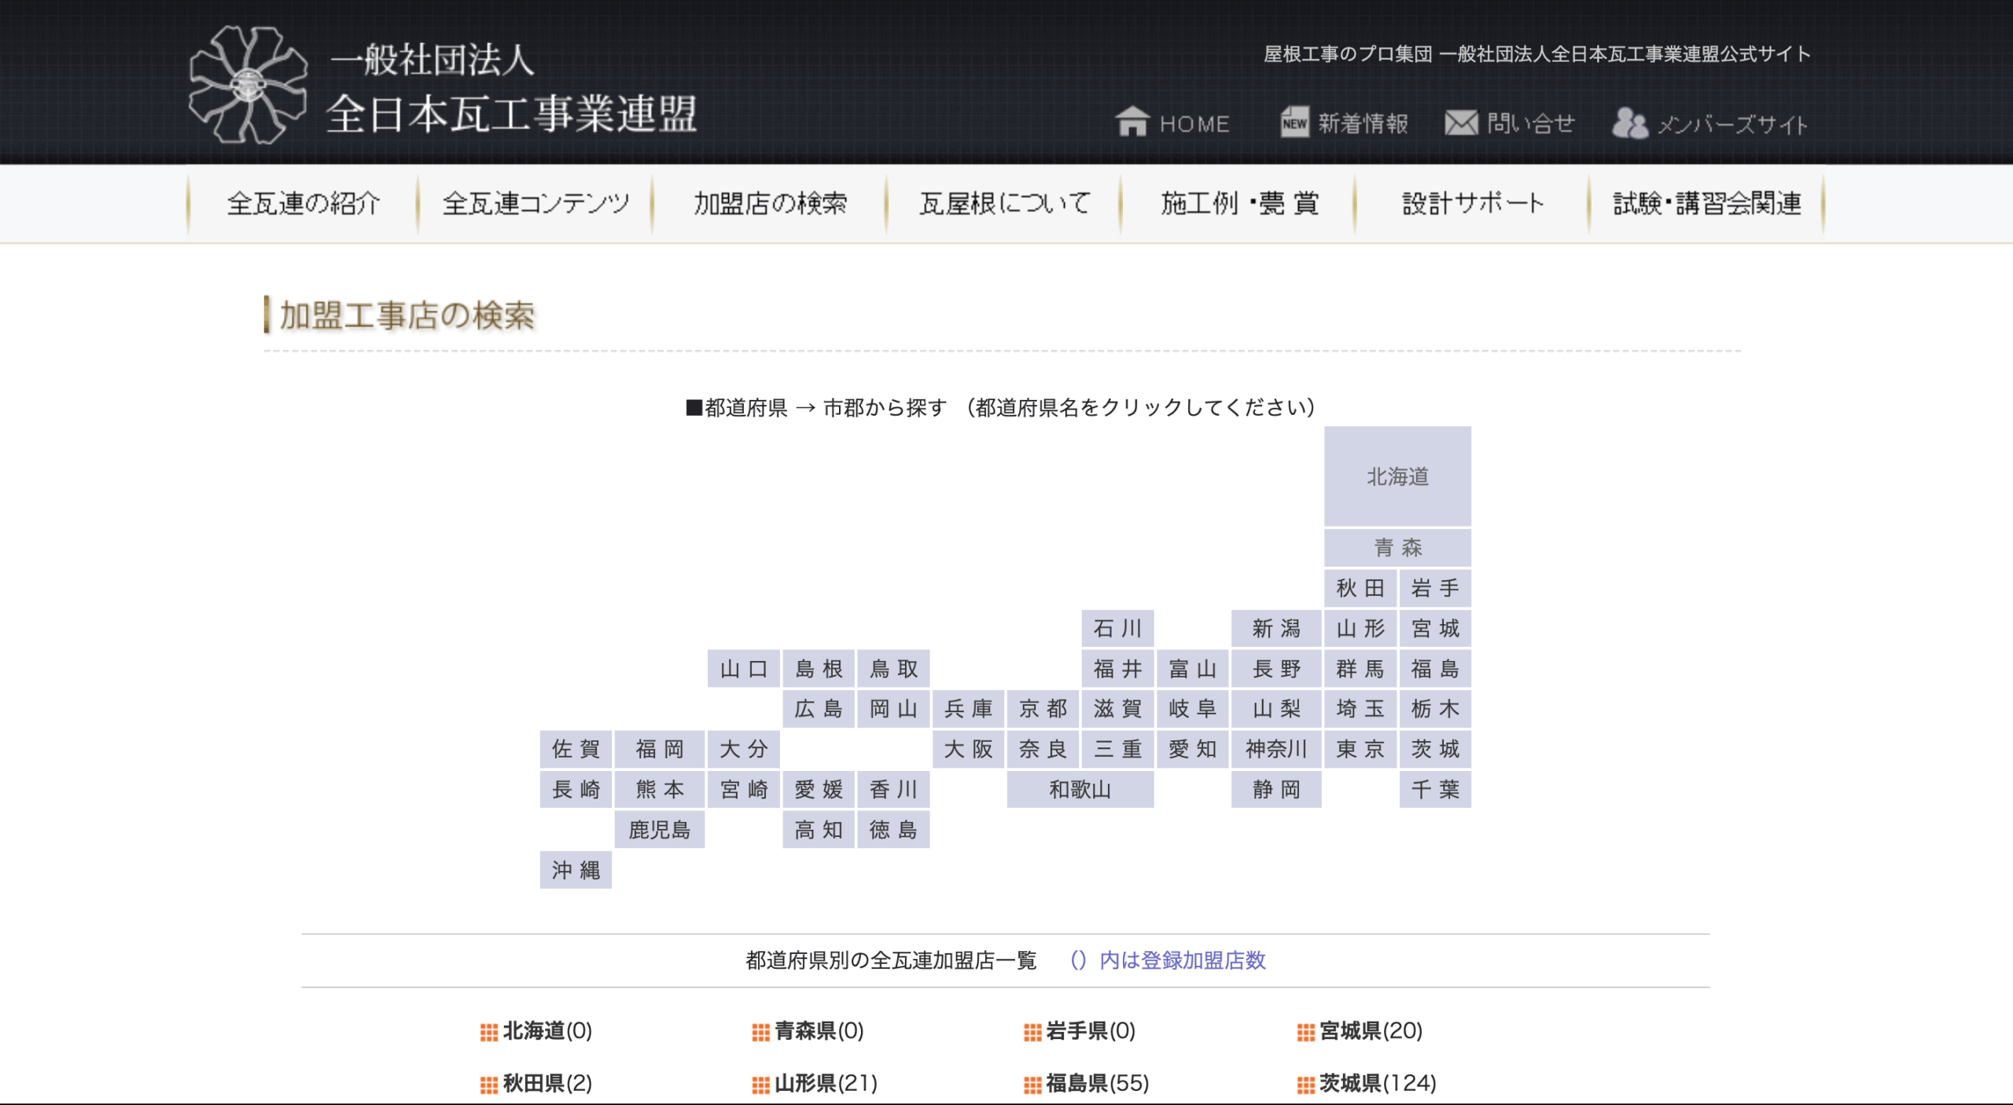Select 岐阜 map tile
Screen dimensions: 2013x1105
coord(1192,709)
